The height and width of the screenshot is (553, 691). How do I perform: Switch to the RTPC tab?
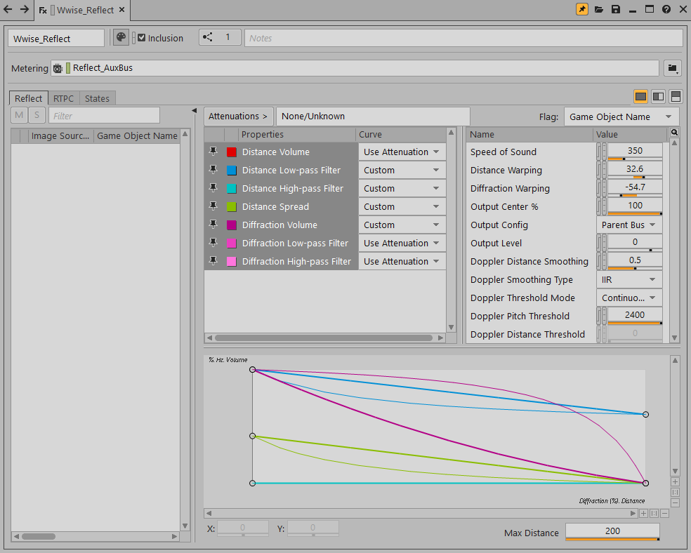pos(63,98)
